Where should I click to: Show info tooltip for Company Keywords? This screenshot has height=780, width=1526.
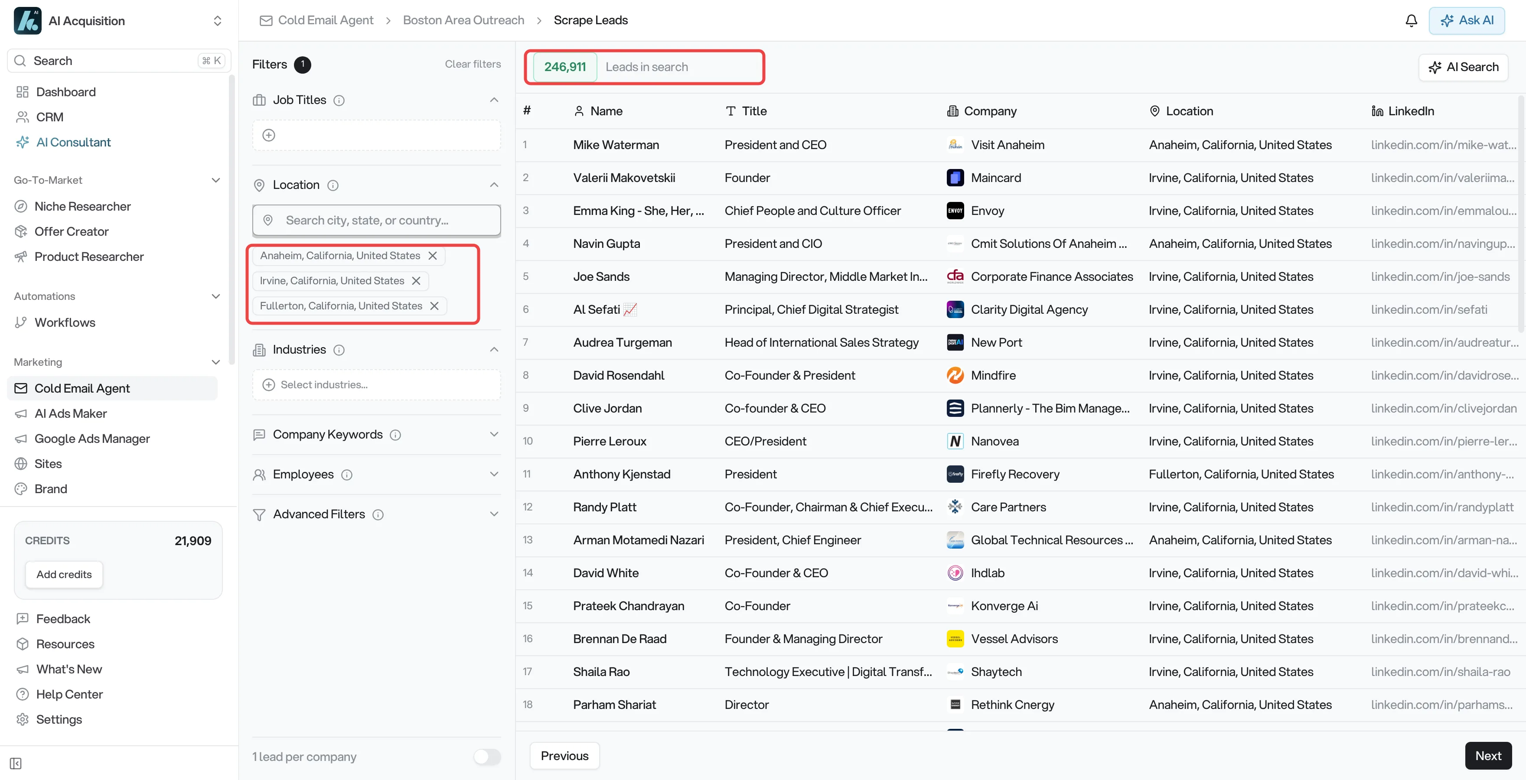(395, 435)
